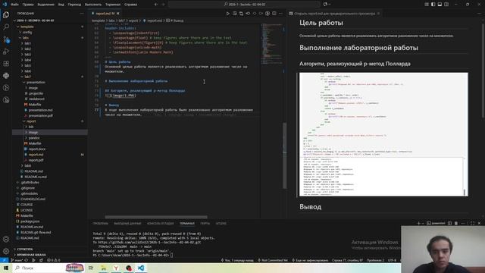This screenshot has height=273, width=485.
Task: Open the Файл menu
Action: point(14,5)
